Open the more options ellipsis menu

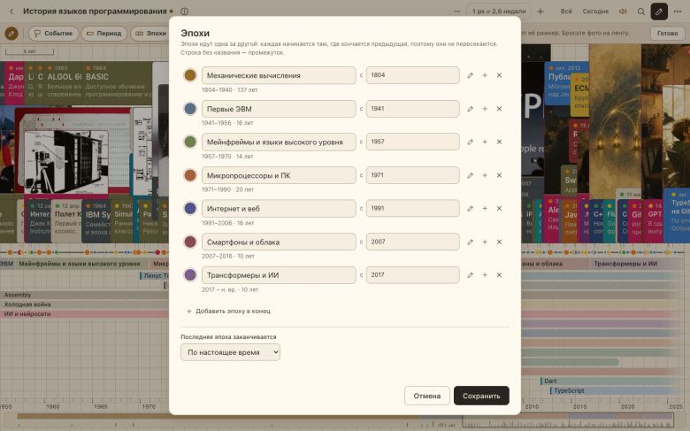pos(678,12)
